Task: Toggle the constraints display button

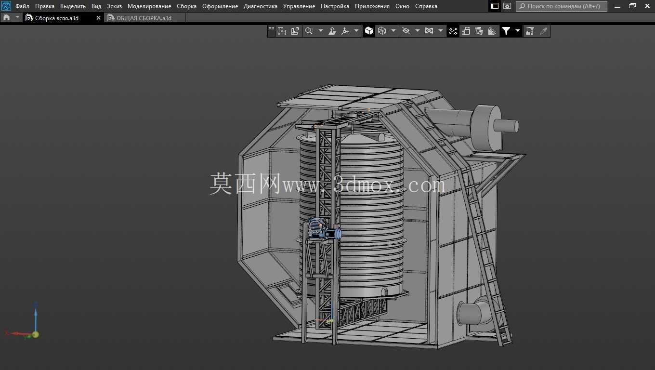Action: (x=453, y=31)
